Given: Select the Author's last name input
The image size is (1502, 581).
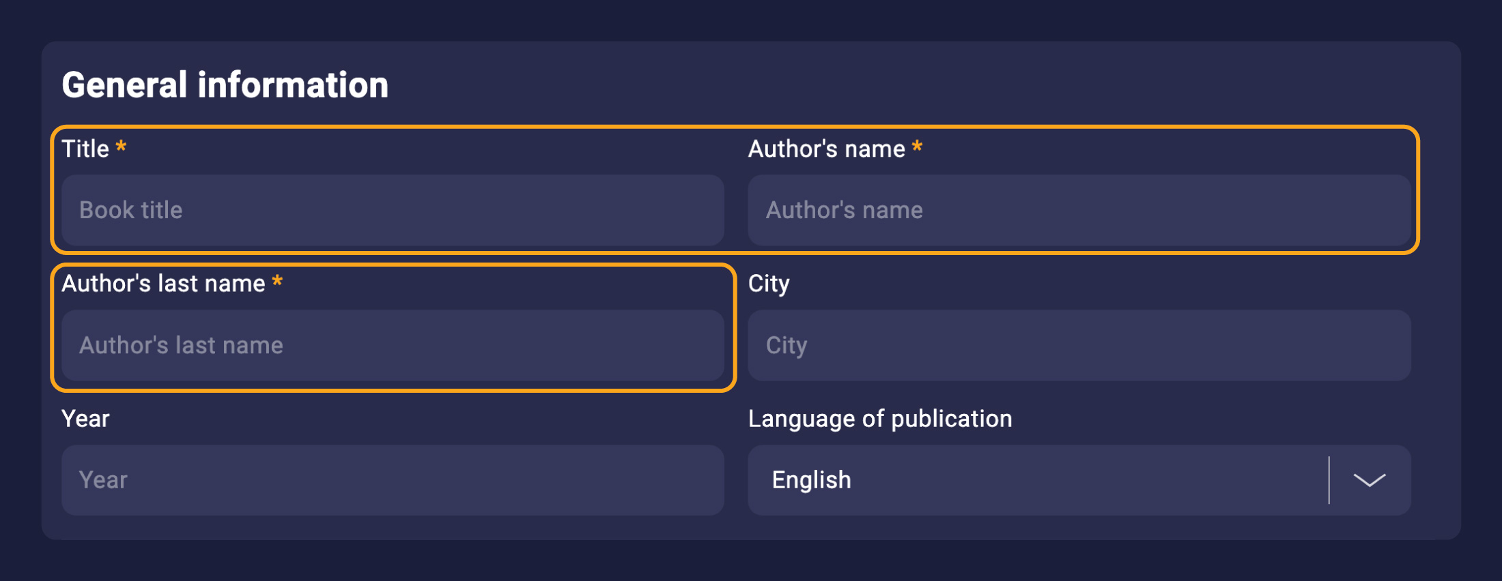Looking at the screenshot, I should click(x=393, y=345).
